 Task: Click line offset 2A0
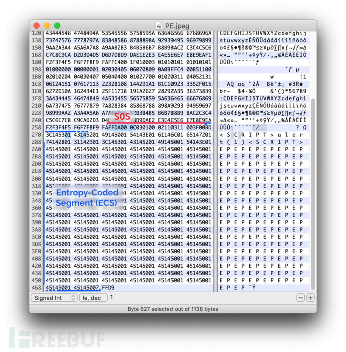[36, 149]
